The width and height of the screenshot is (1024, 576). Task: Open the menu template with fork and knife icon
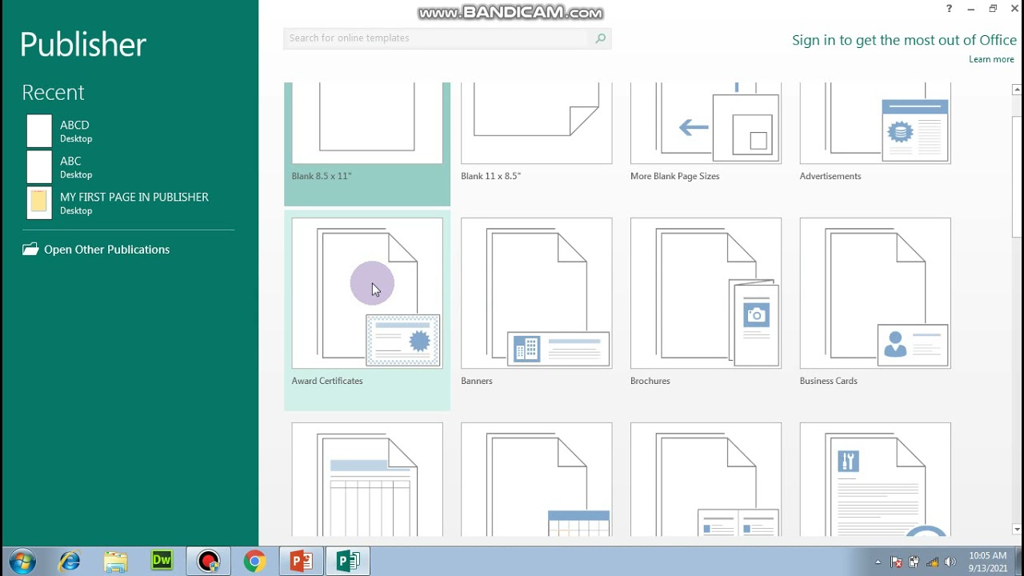875,479
